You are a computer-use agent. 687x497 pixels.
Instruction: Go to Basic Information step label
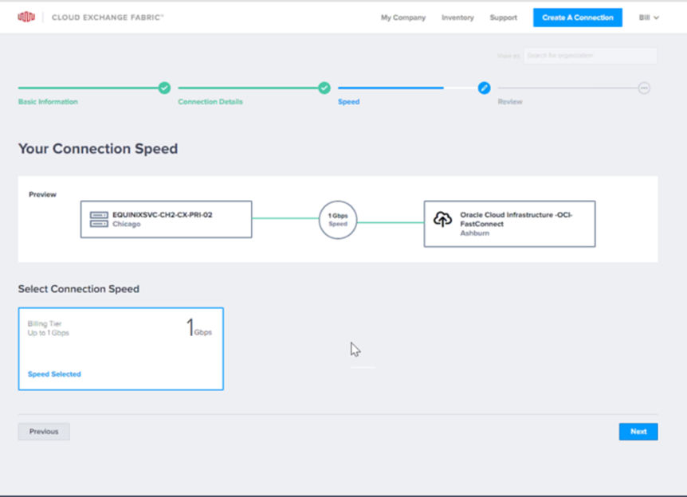click(x=48, y=102)
